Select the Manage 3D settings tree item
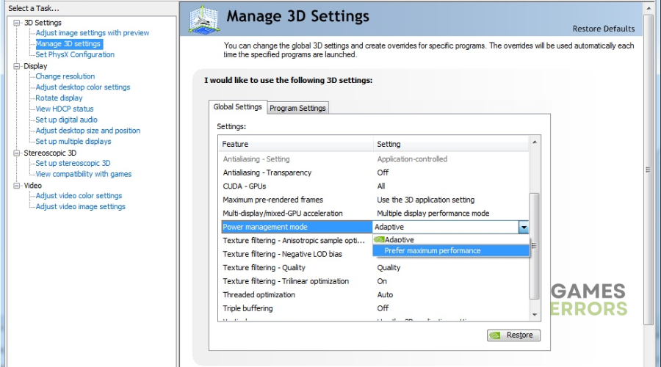Image resolution: width=661 pixels, height=367 pixels. coord(68,44)
